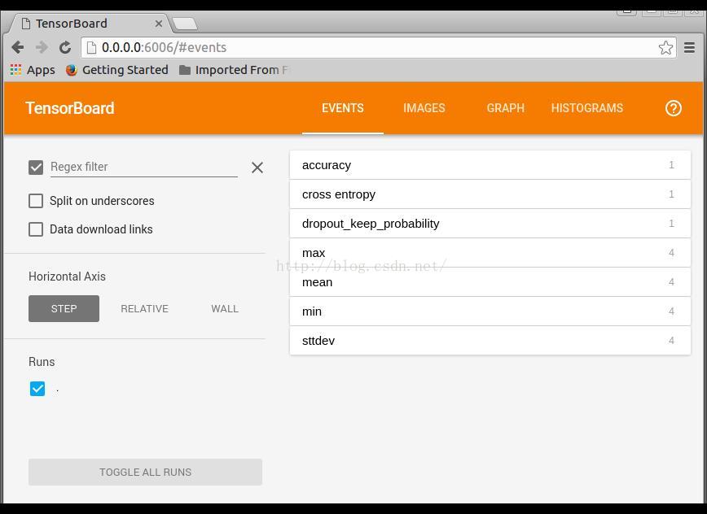Switch to the GRAPH tab

(x=506, y=108)
